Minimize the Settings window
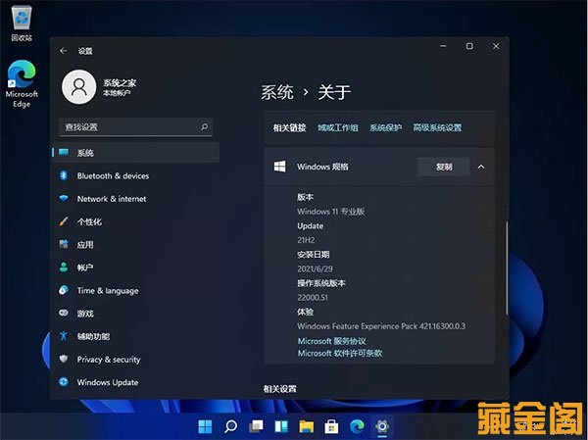Screen dimensions: 588x440 coord(443,46)
